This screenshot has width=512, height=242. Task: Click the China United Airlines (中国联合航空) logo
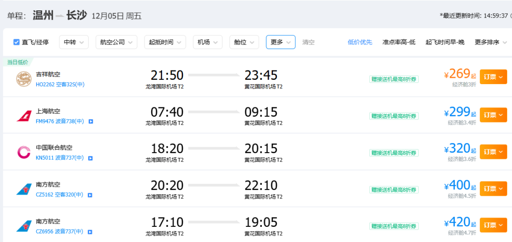point(24,152)
